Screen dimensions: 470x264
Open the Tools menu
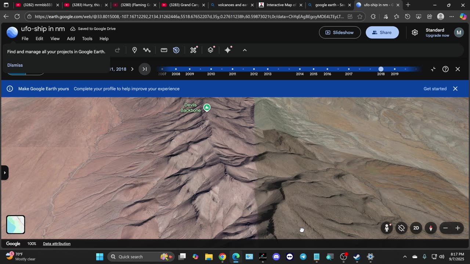(x=87, y=38)
